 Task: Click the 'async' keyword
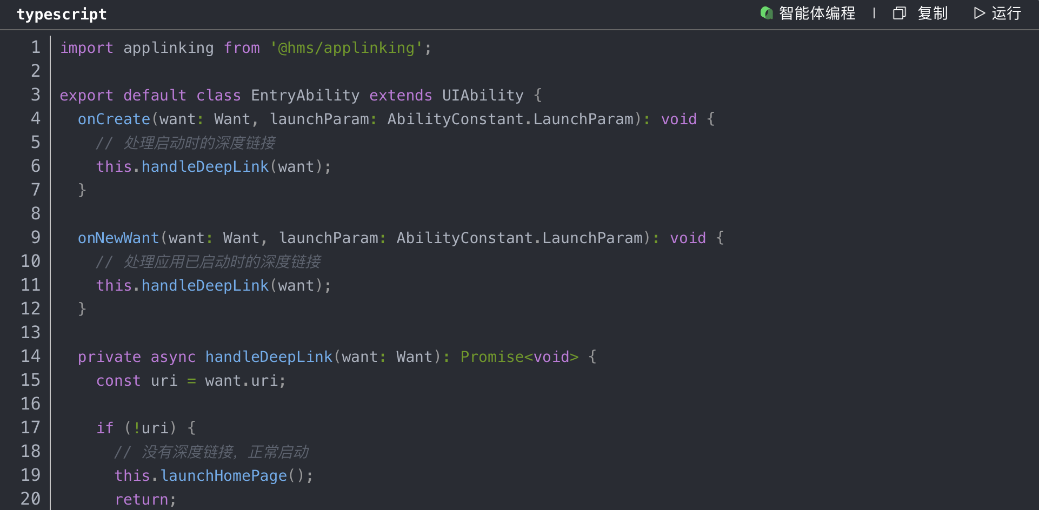(173, 357)
